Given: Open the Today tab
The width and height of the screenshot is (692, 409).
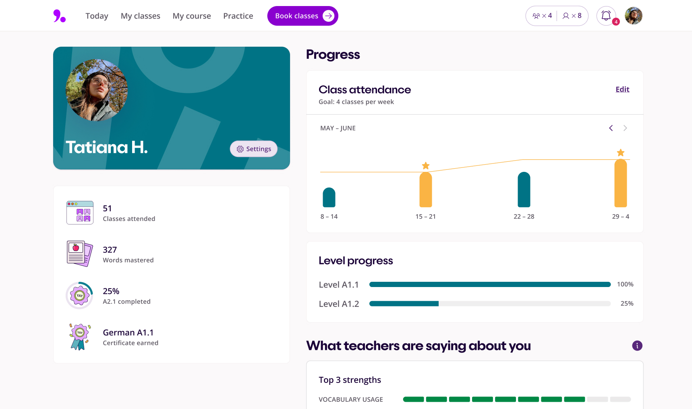Looking at the screenshot, I should tap(97, 16).
